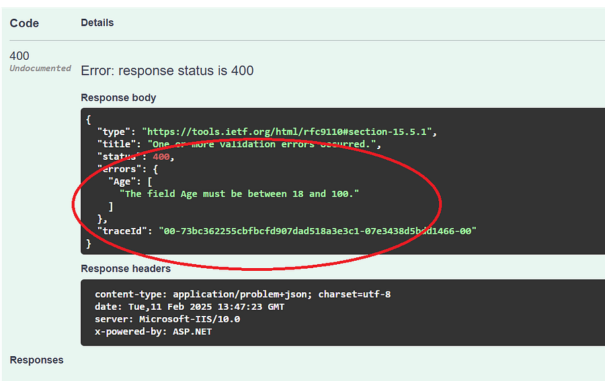The image size is (605, 381).
Task: Click the x-powered-by ASP.NET line
Action: tap(153, 332)
